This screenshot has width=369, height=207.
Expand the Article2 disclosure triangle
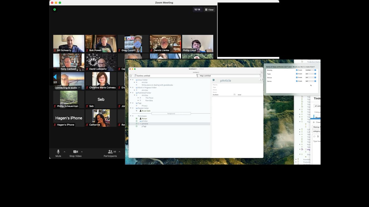(134, 90)
